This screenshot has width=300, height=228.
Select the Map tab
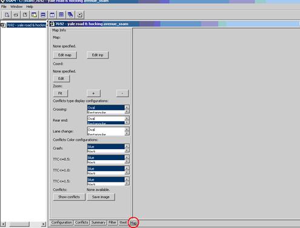pos(133,223)
